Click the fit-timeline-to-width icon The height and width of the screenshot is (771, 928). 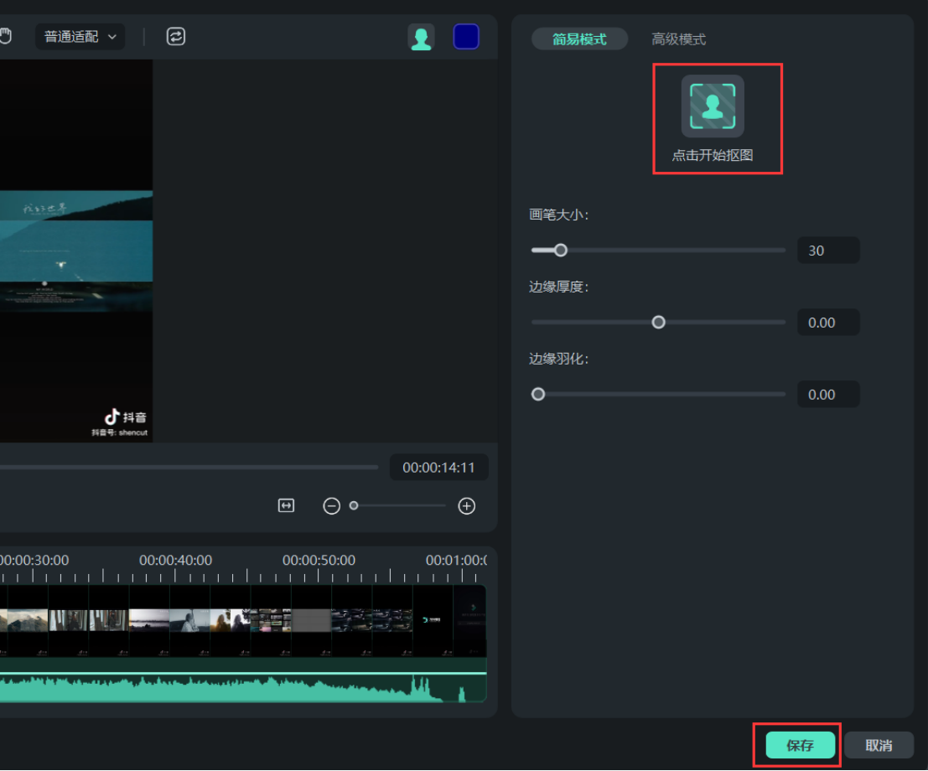click(287, 505)
